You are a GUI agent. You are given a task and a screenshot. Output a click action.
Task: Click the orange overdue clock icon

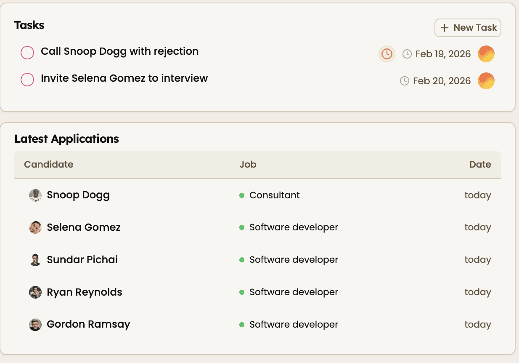pyautogui.click(x=387, y=54)
